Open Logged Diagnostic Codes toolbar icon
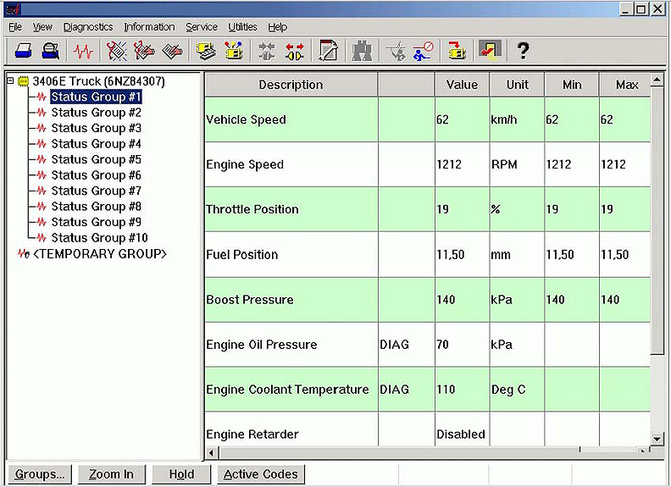671x487 pixels. point(144,51)
